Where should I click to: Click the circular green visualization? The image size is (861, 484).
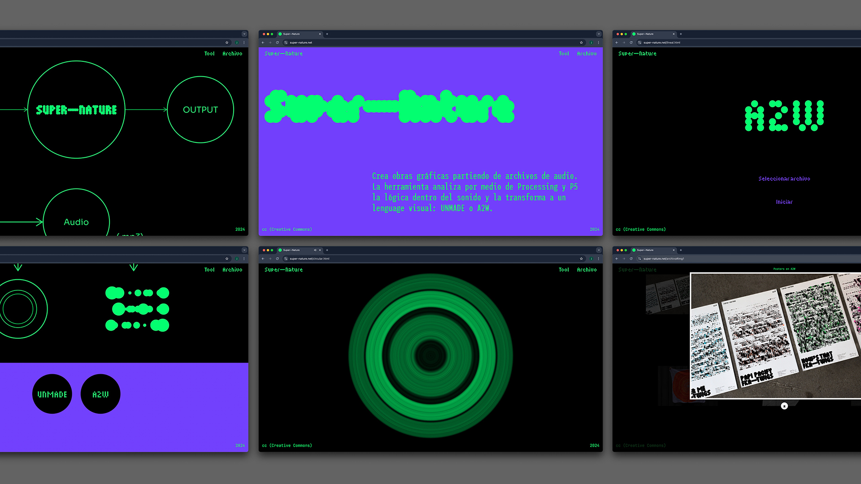pyautogui.click(x=430, y=356)
